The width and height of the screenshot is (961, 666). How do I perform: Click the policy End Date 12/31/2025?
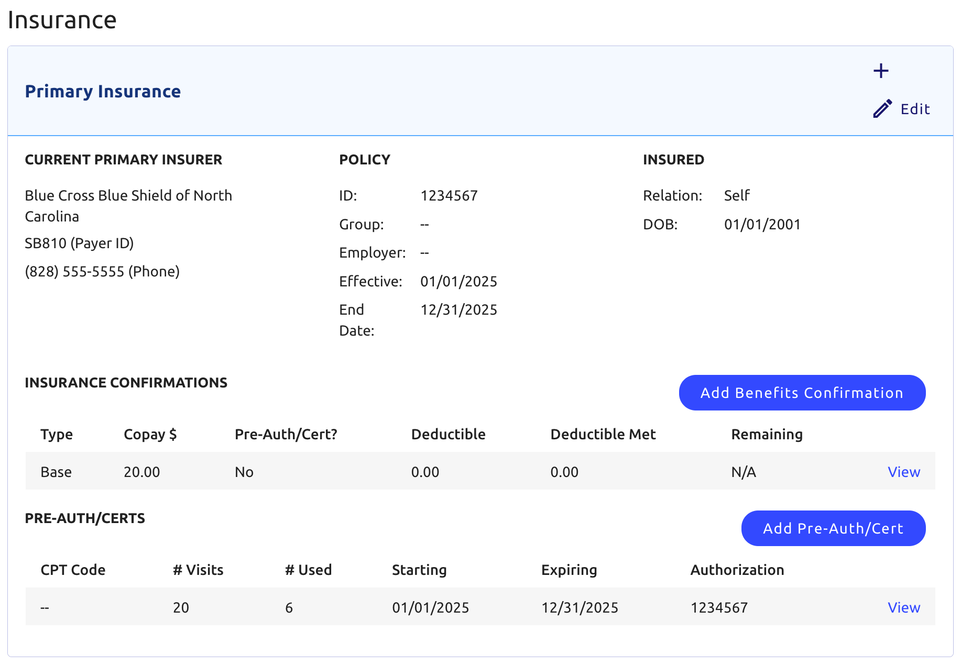[x=458, y=310]
